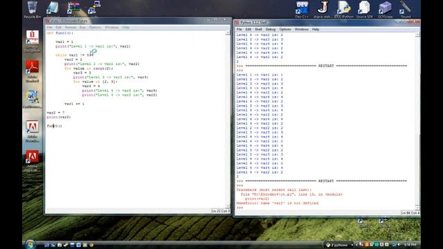Open File menu in the editor window
443x249 pixels.
click(49, 28)
